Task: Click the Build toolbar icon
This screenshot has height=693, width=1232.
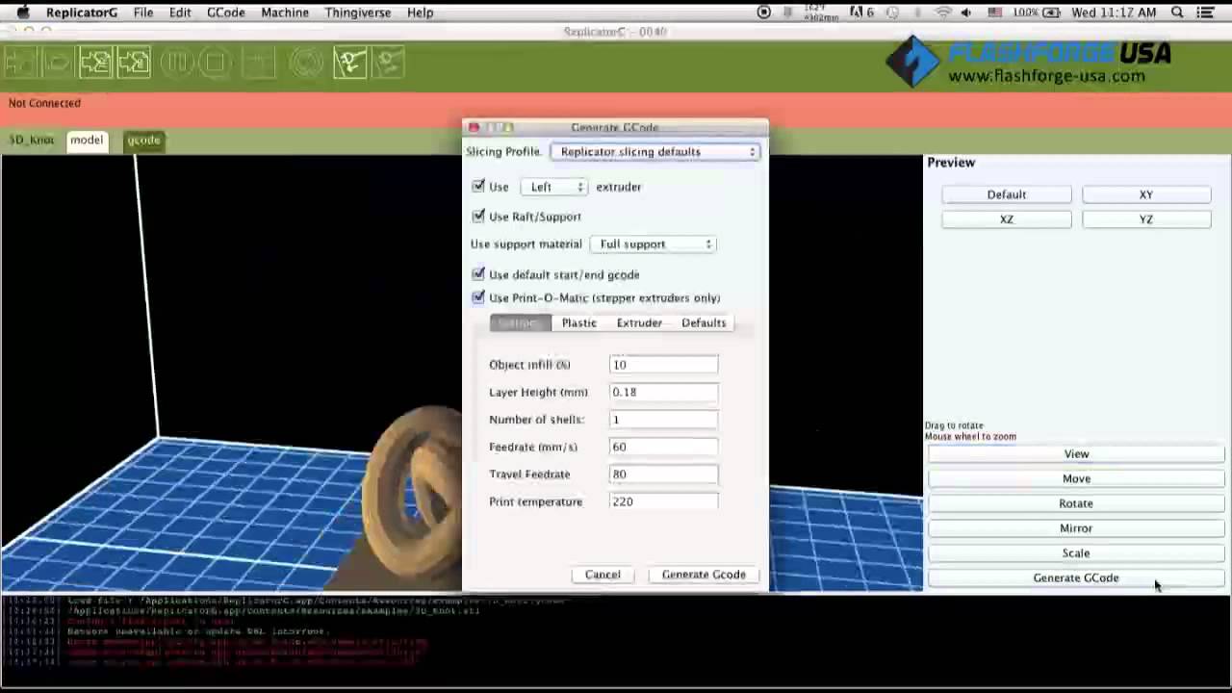Action: (20, 64)
